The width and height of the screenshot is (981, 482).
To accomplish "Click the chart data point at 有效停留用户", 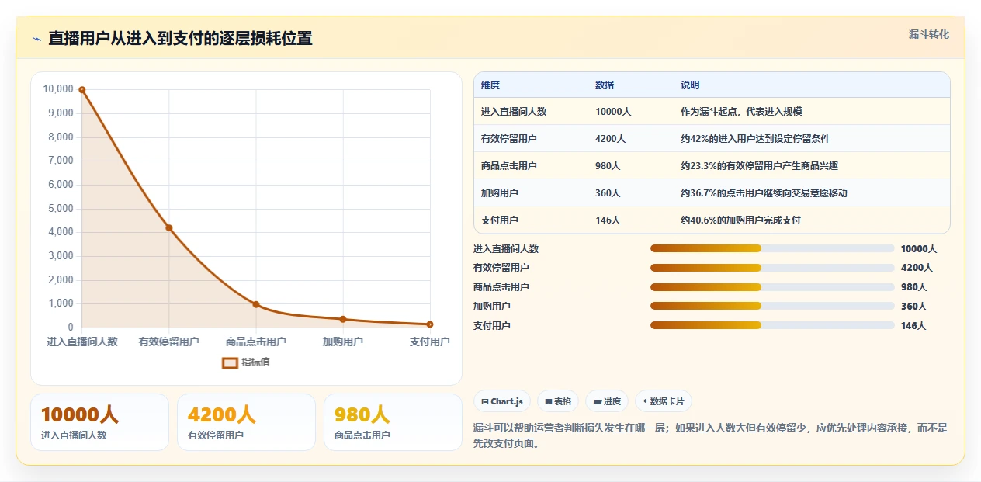I will point(169,228).
